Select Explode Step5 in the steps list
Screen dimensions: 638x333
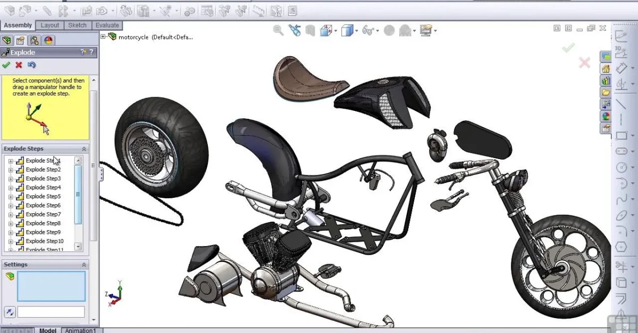tap(43, 197)
